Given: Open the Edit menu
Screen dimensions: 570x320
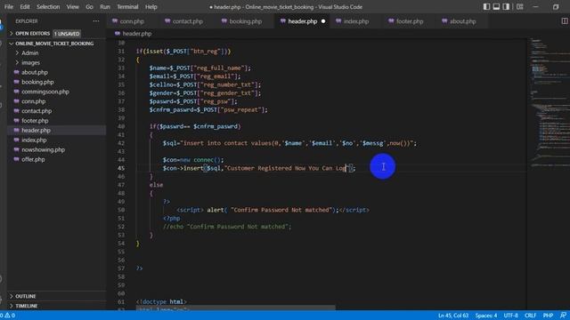Looking at the screenshot, I should point(25,7).
